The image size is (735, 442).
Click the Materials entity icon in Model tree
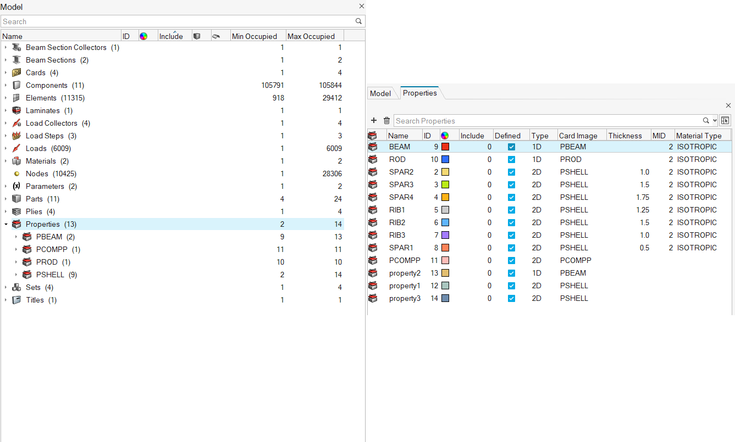pyautogui.click(x=16, y=161)
